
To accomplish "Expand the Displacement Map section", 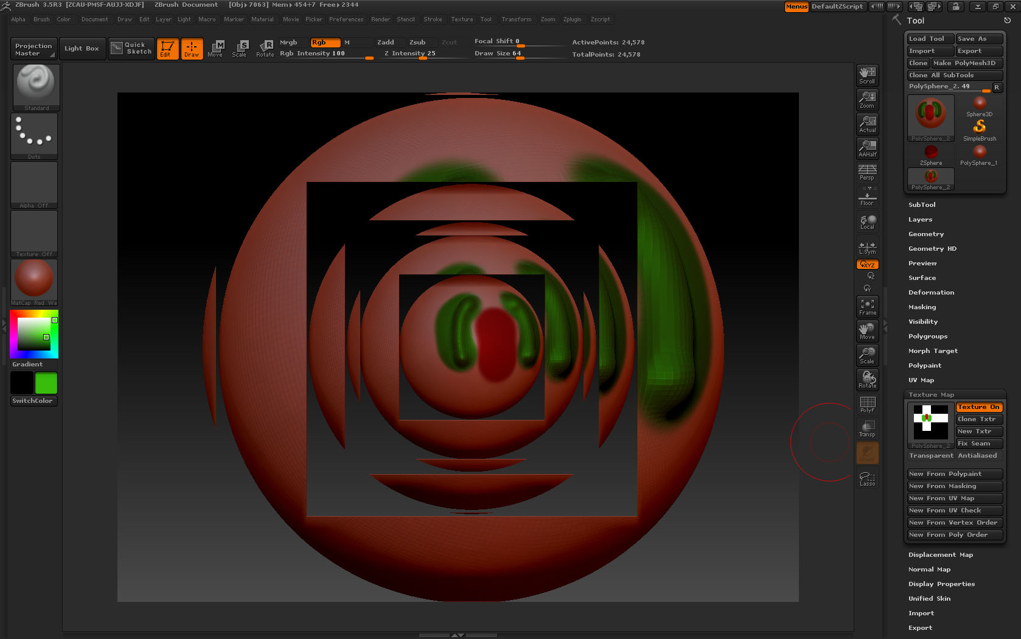I will tap(940, 555).
